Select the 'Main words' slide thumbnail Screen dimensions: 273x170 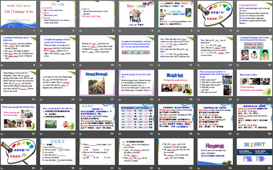click(x=58, y=15)
